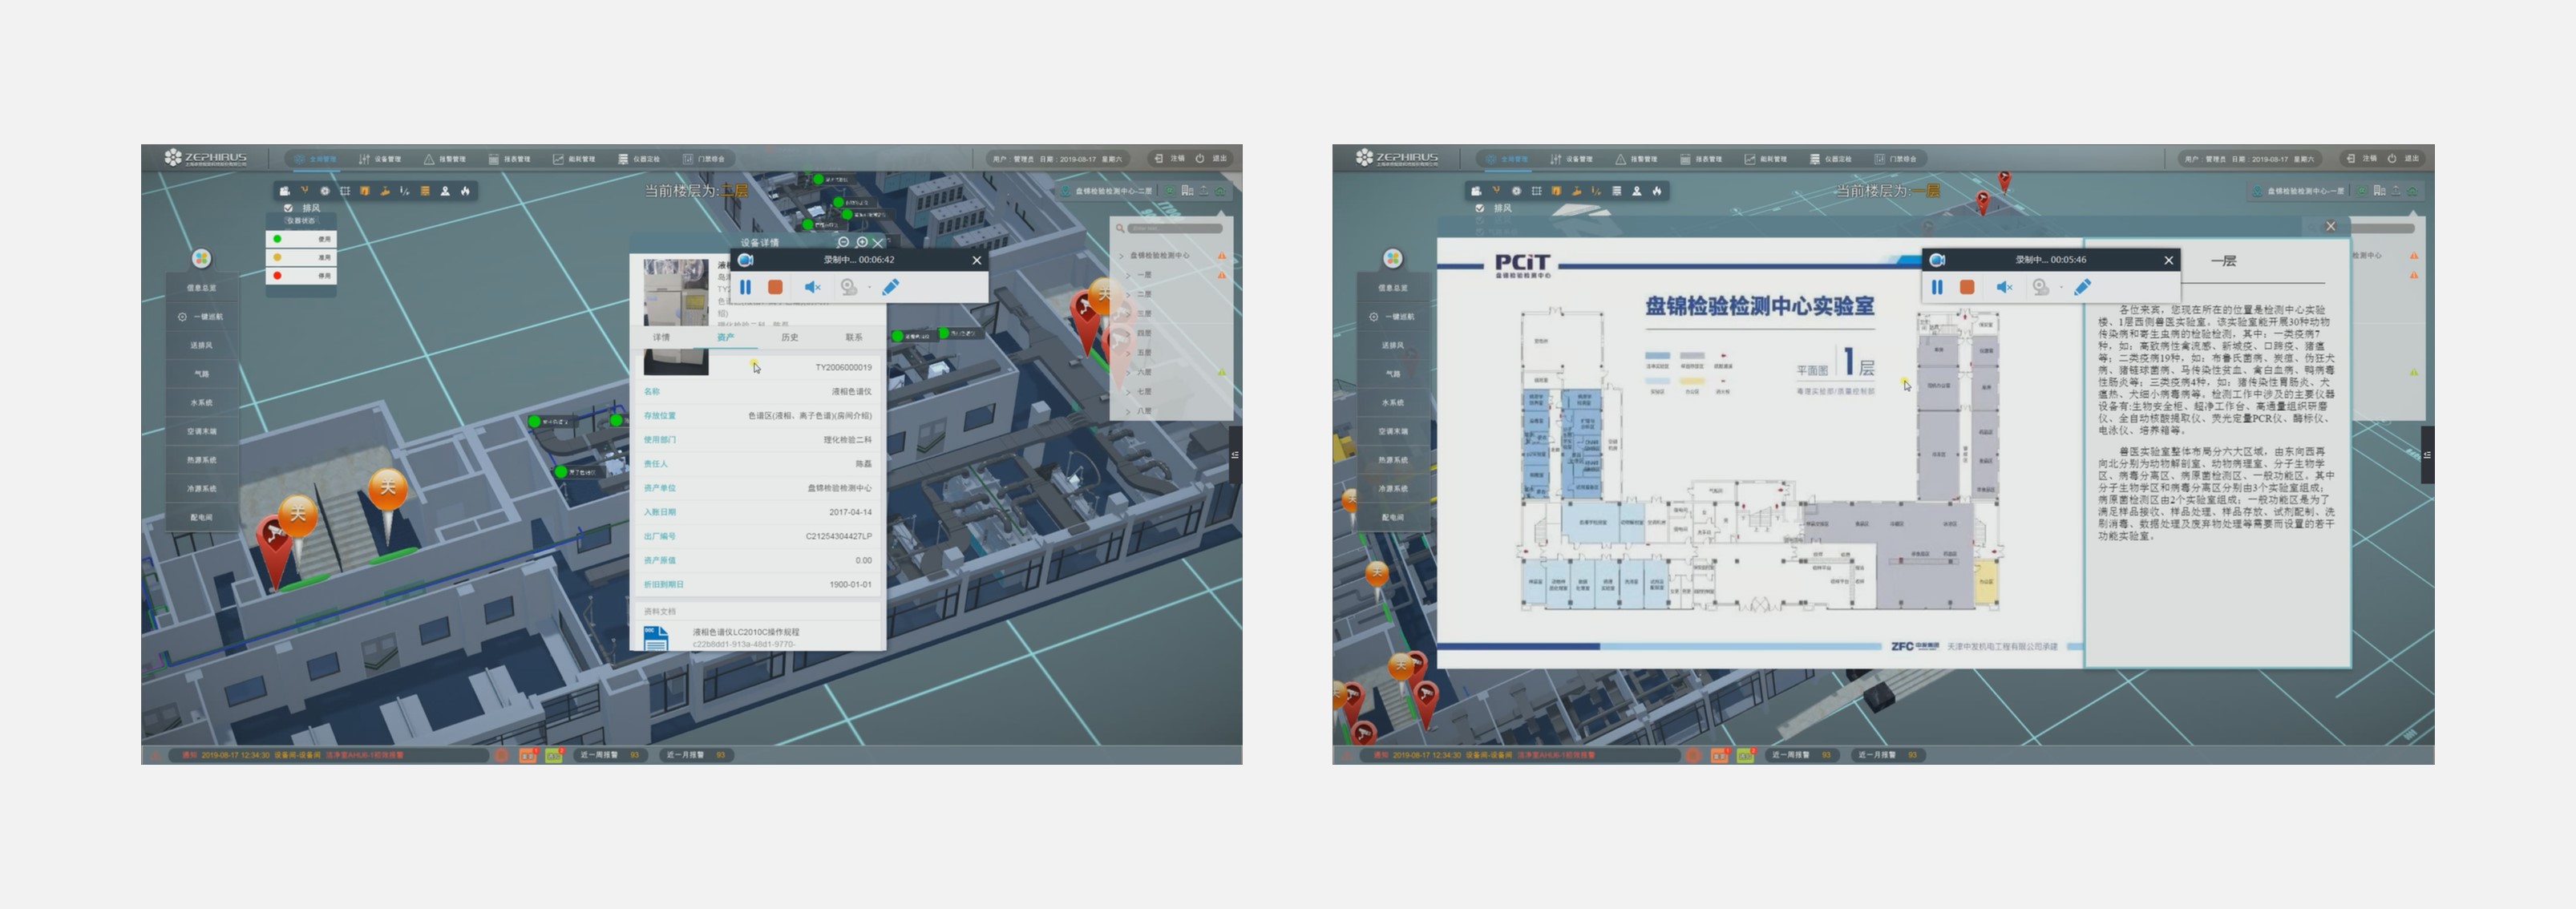2576x909 pixels.
Task: Open 报警管理 menu in left screenshot
Action: coord(445,159)
